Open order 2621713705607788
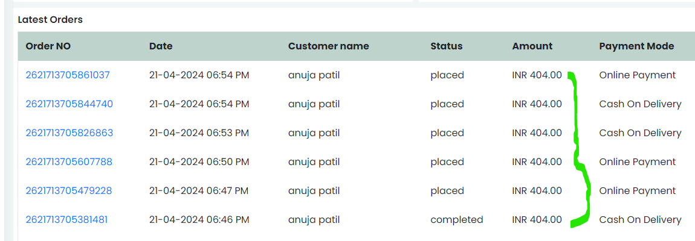The width and height of the screenshot is (695, 241). [69, 162]
